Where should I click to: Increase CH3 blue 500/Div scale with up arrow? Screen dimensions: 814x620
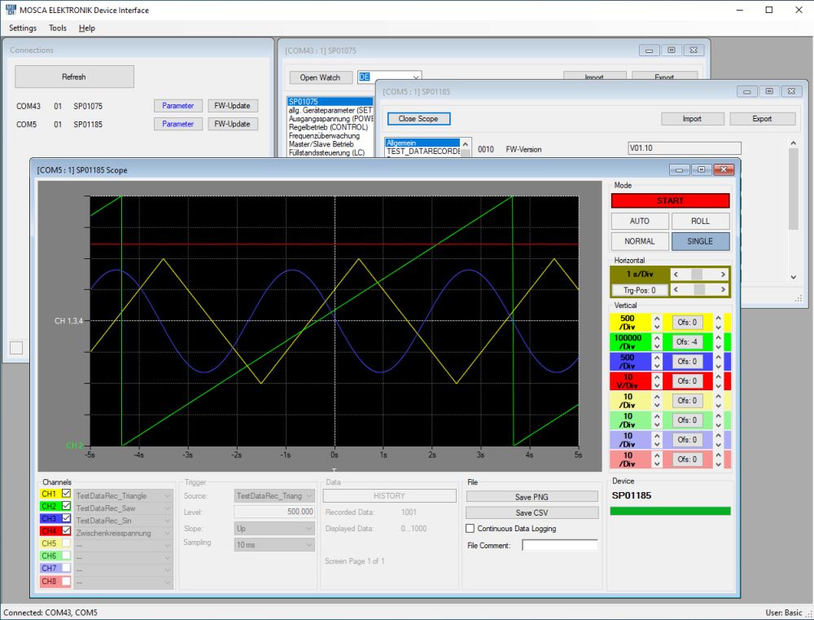pyautogui.click(x=657, y=358)
